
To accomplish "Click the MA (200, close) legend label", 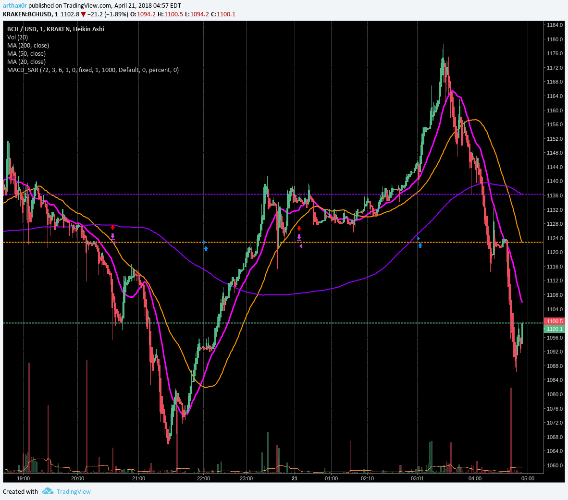I will (28, 46).
